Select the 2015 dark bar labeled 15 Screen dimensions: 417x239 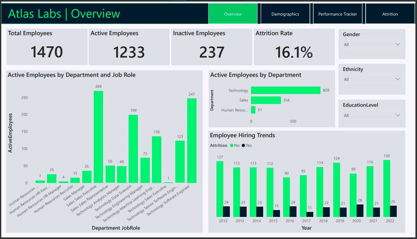(x=277, y=213)
